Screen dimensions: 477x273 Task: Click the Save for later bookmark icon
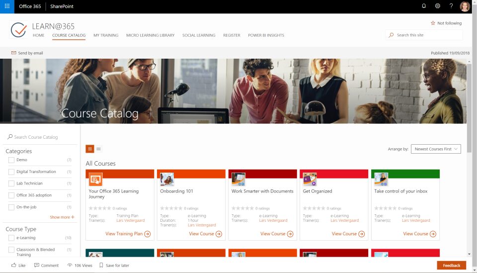101,265
